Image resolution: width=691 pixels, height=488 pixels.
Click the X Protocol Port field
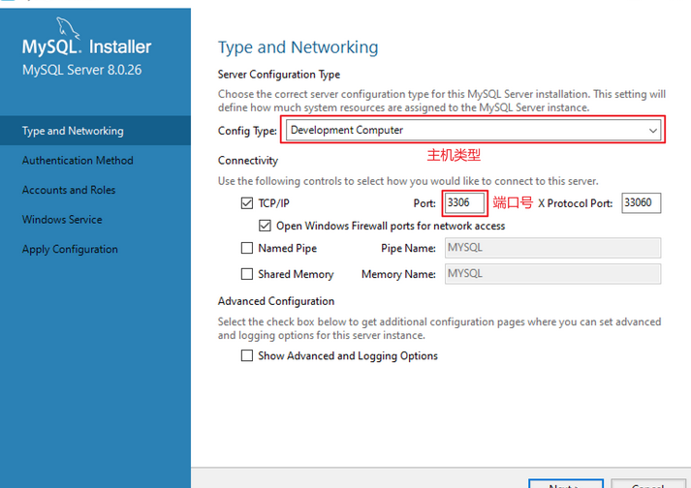pos(642,203)
